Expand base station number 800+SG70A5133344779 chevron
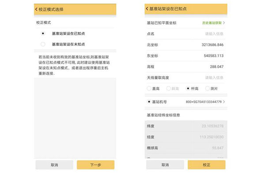265x176 pixels. tap(224, 102)
